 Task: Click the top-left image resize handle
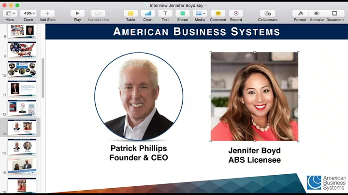pyautogui.click(x=211, y=52)
